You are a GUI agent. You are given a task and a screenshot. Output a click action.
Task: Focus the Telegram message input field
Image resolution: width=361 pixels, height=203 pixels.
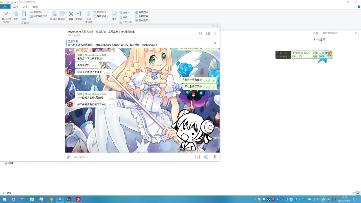133,157
